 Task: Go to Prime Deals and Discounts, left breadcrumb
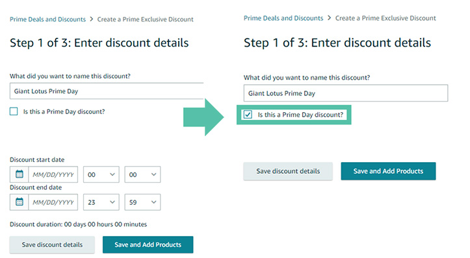pyautogui.click(x=47, y=19)
